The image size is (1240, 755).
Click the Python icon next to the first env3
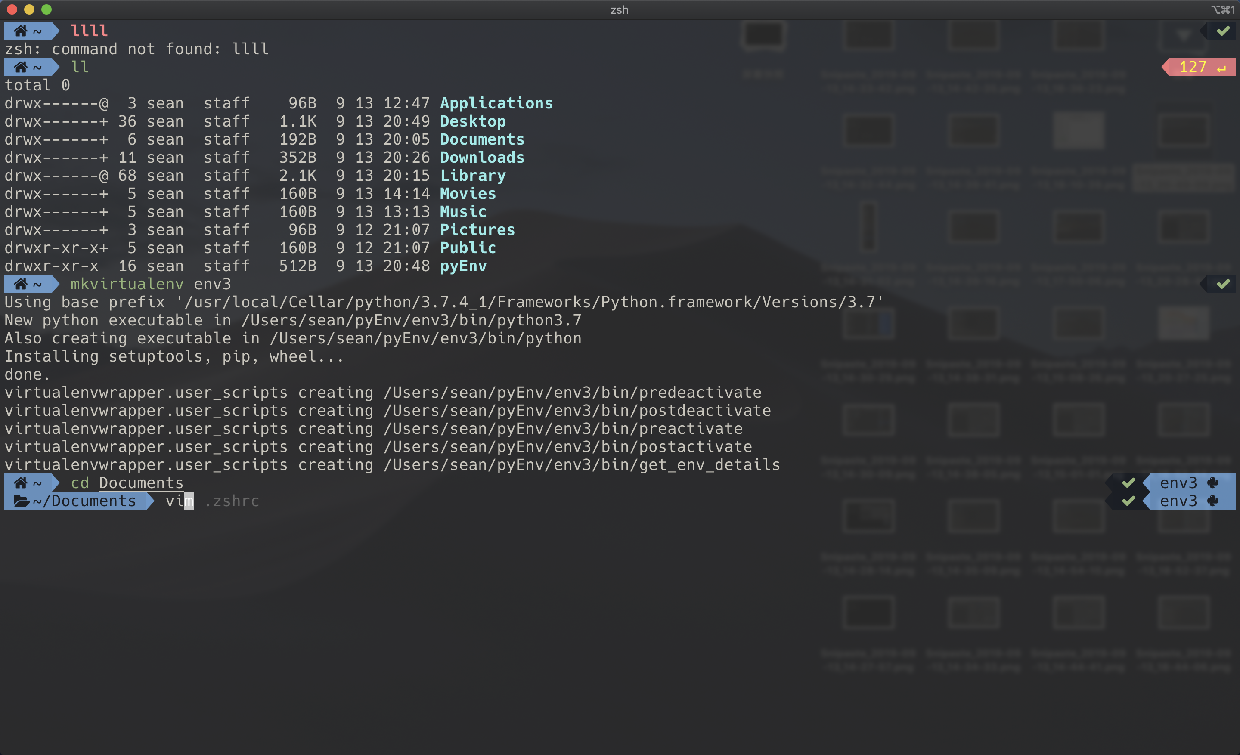point(1213,483)
